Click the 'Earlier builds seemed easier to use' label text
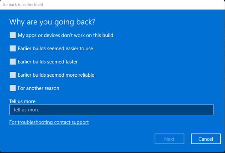This screenshot has height=153, width=225. 55,49
